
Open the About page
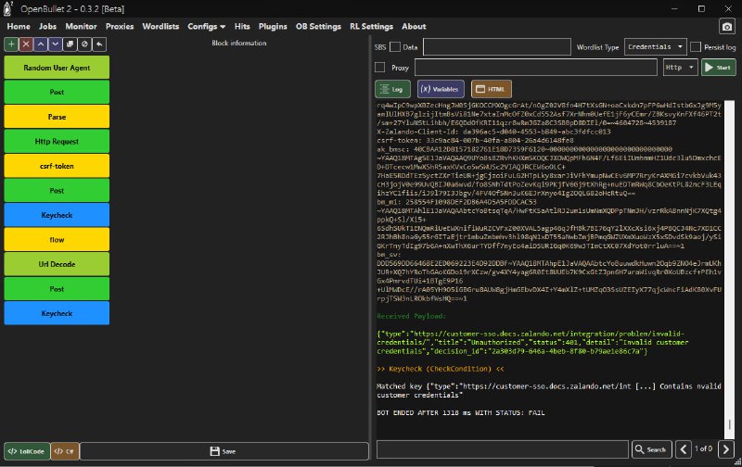[414, 27]
